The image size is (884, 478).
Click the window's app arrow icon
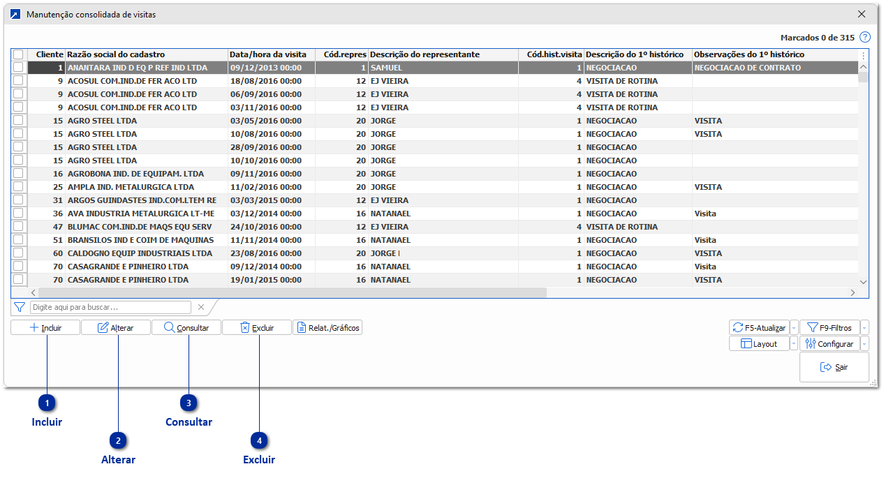point(15,14)
